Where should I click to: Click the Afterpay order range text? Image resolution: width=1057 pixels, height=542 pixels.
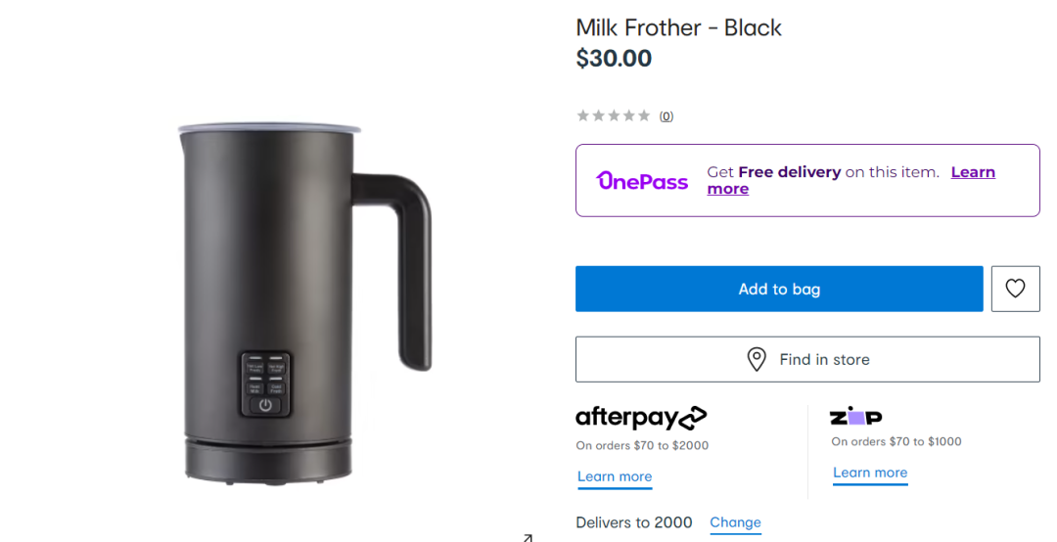[642, 445]
